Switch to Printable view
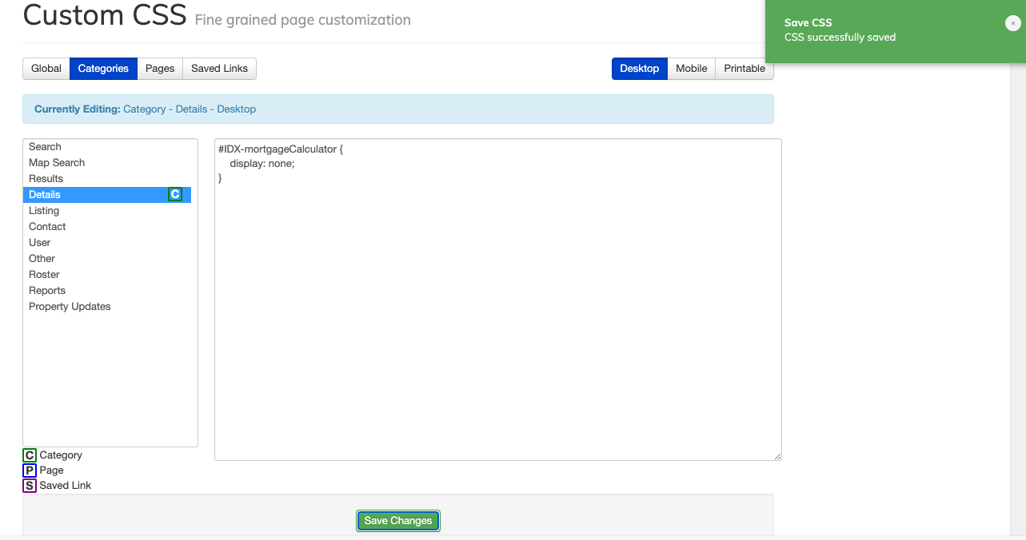 pos(744,69)
